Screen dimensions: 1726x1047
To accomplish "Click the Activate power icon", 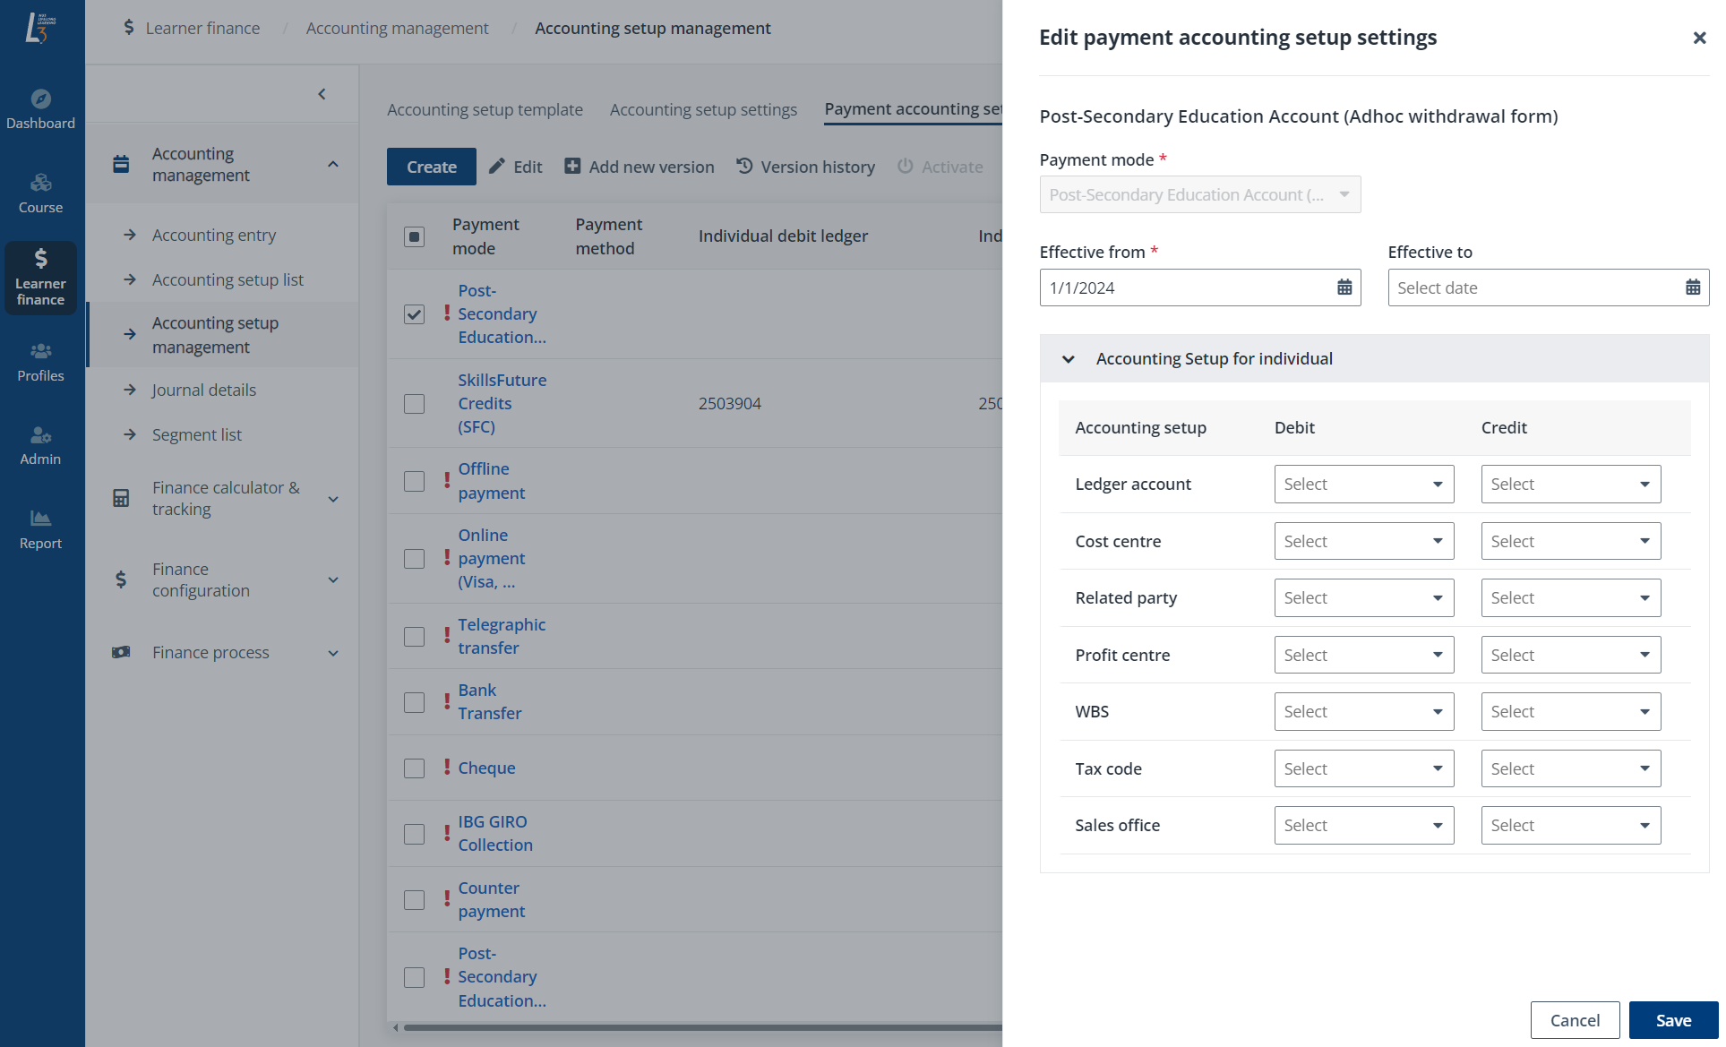I will (906, 166).
